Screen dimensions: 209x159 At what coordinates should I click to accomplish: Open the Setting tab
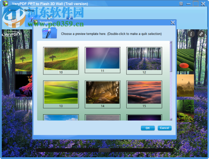pyautogui.click(x=29, y=10)
